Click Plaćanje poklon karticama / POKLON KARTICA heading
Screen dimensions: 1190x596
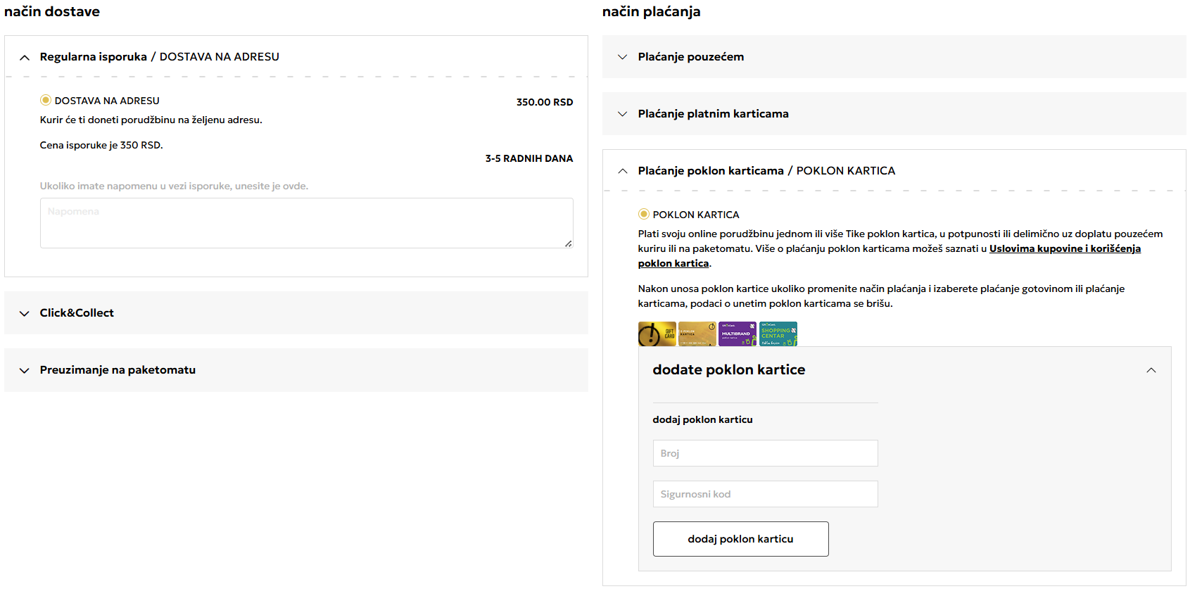[x=767, y=171]
